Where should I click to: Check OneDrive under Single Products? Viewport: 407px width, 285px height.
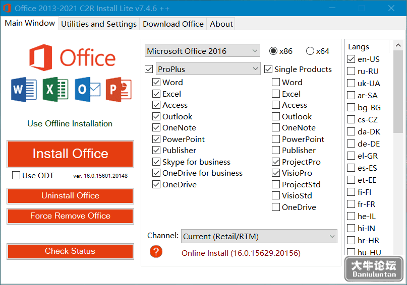276,207
